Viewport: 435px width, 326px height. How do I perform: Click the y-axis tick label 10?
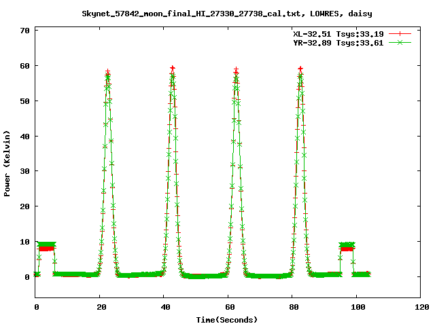24,242
